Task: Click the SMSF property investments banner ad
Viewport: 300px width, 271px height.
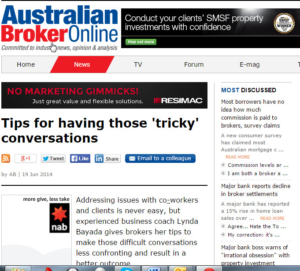Action: pyautogui.click(x=211, y=28)
